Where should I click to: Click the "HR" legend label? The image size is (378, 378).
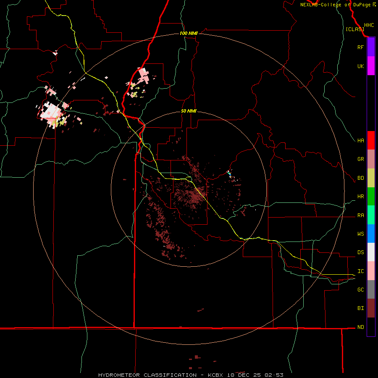(x=360, y=197)
